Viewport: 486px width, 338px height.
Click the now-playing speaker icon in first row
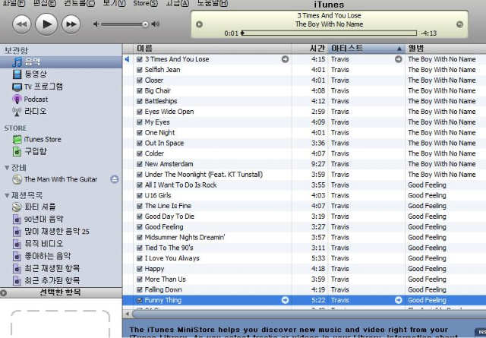point(127,59)
